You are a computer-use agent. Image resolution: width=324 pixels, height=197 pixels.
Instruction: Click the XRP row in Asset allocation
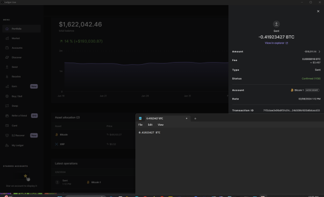tap(93, 144)
